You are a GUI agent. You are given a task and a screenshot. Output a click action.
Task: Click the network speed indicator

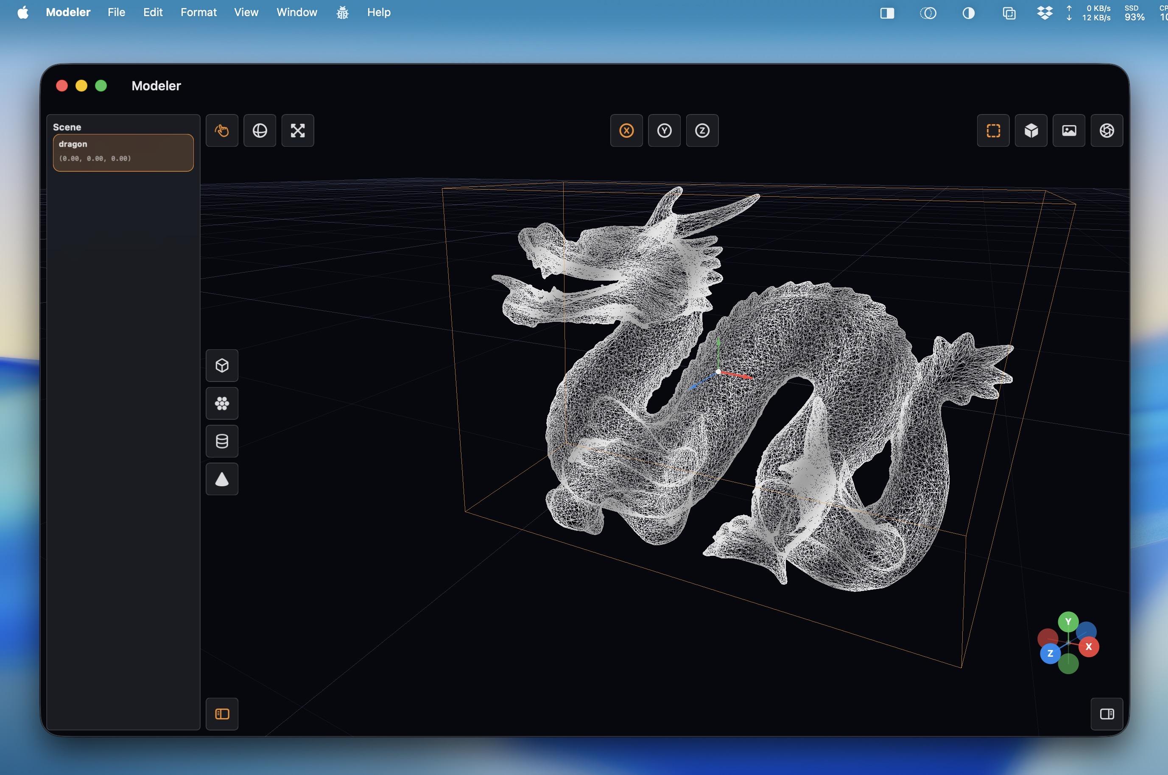[x=1089, y=13]
